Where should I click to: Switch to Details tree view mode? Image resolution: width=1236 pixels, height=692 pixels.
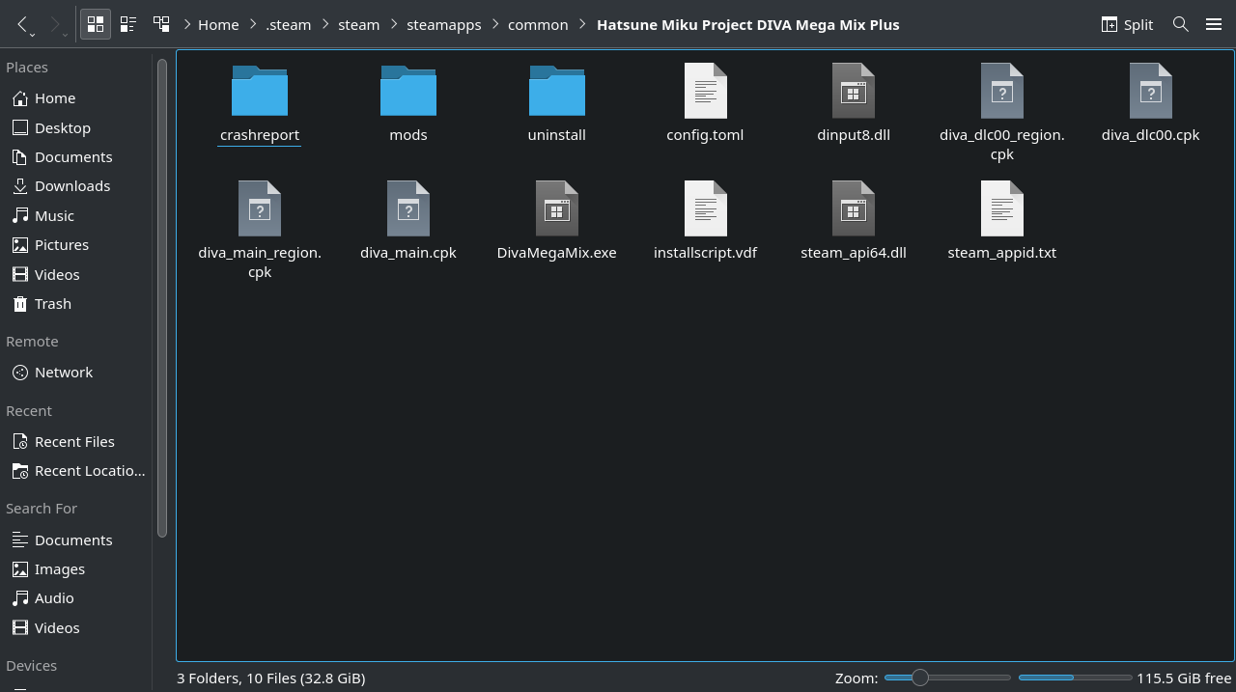pos(161,24)
